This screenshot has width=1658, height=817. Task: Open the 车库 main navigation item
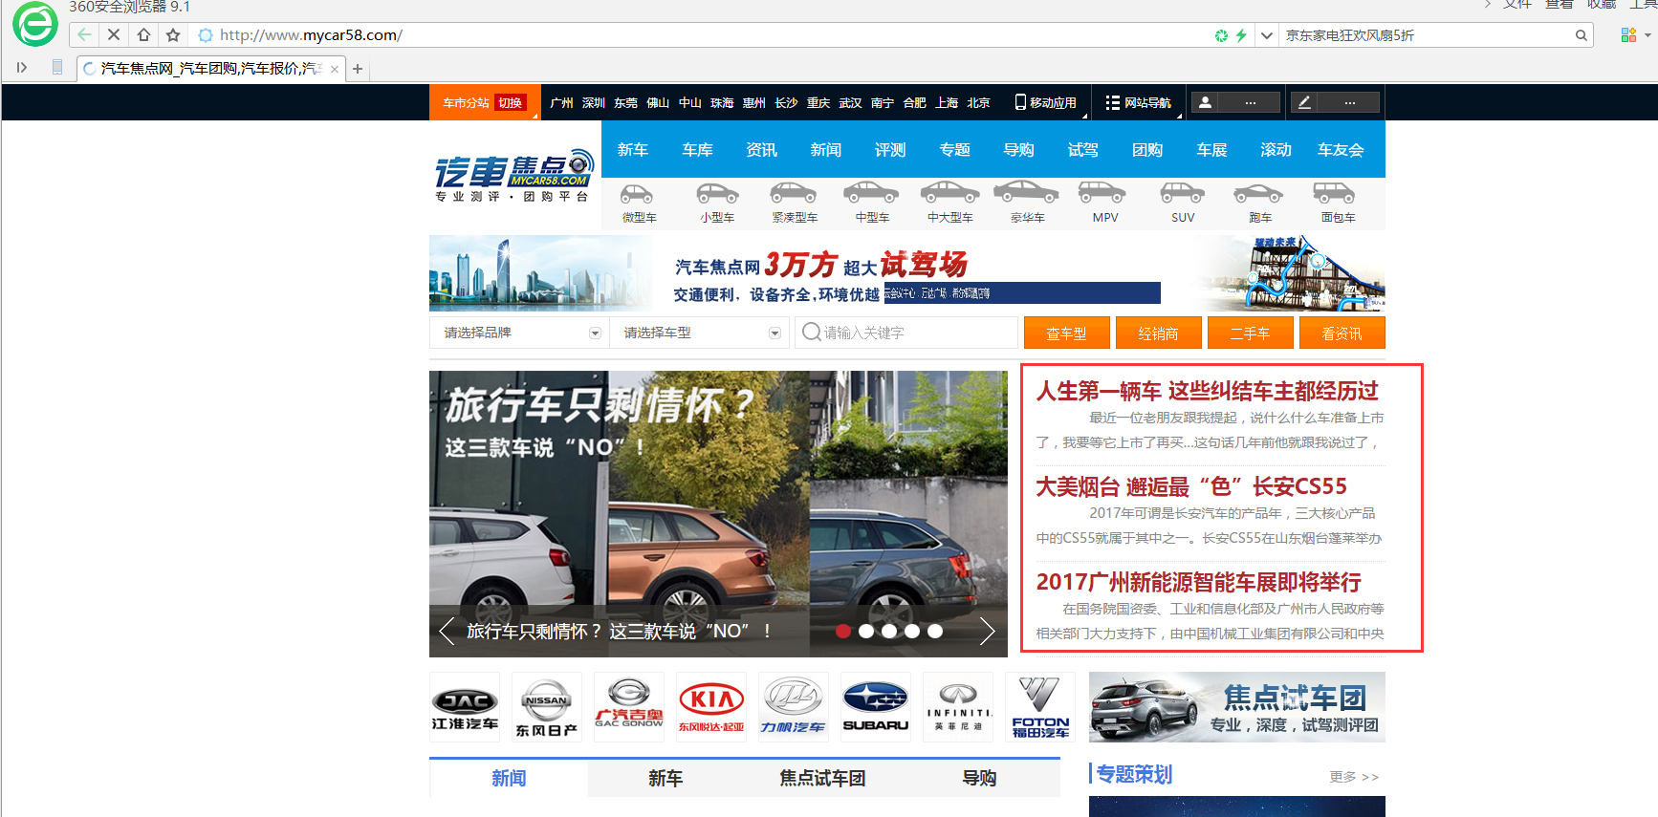coord(697,150)
